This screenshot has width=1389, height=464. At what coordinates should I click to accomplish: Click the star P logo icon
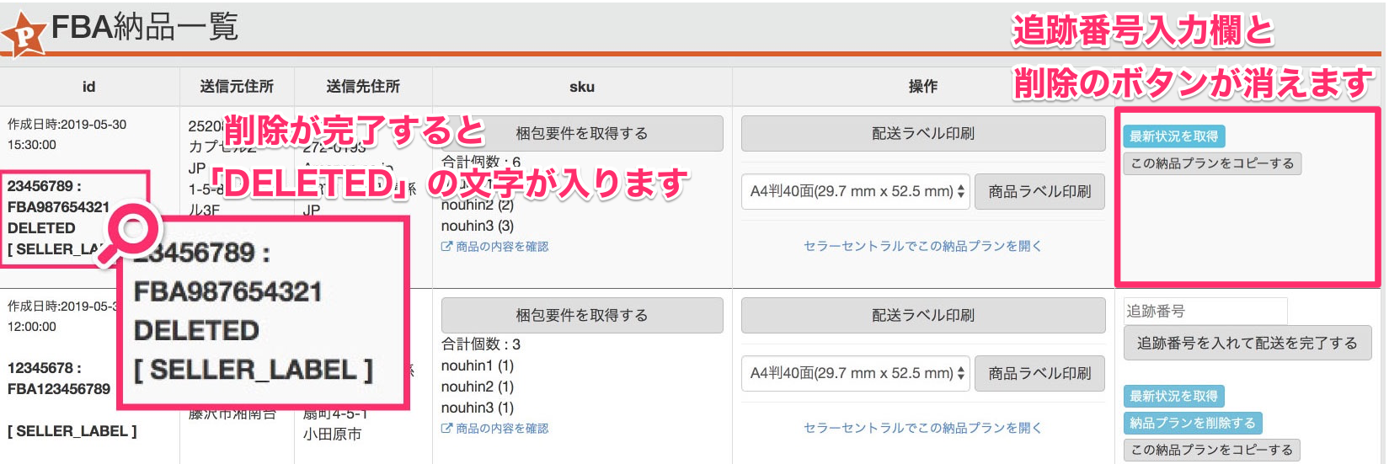24,34
